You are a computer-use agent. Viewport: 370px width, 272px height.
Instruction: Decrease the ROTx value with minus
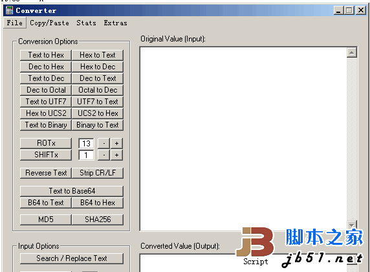[x=104, y=143]
